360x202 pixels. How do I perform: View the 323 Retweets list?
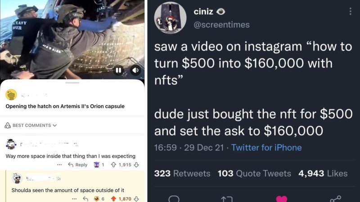[x=182, y=173]
